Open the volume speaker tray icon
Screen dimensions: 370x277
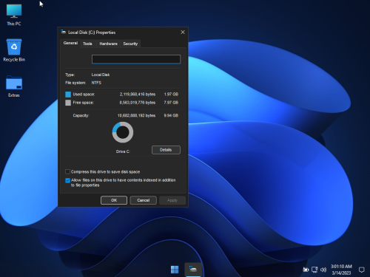tap(323, 270)
